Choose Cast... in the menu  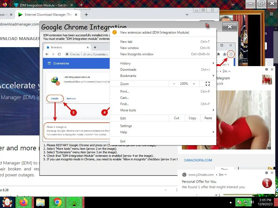tap(163, 97)
